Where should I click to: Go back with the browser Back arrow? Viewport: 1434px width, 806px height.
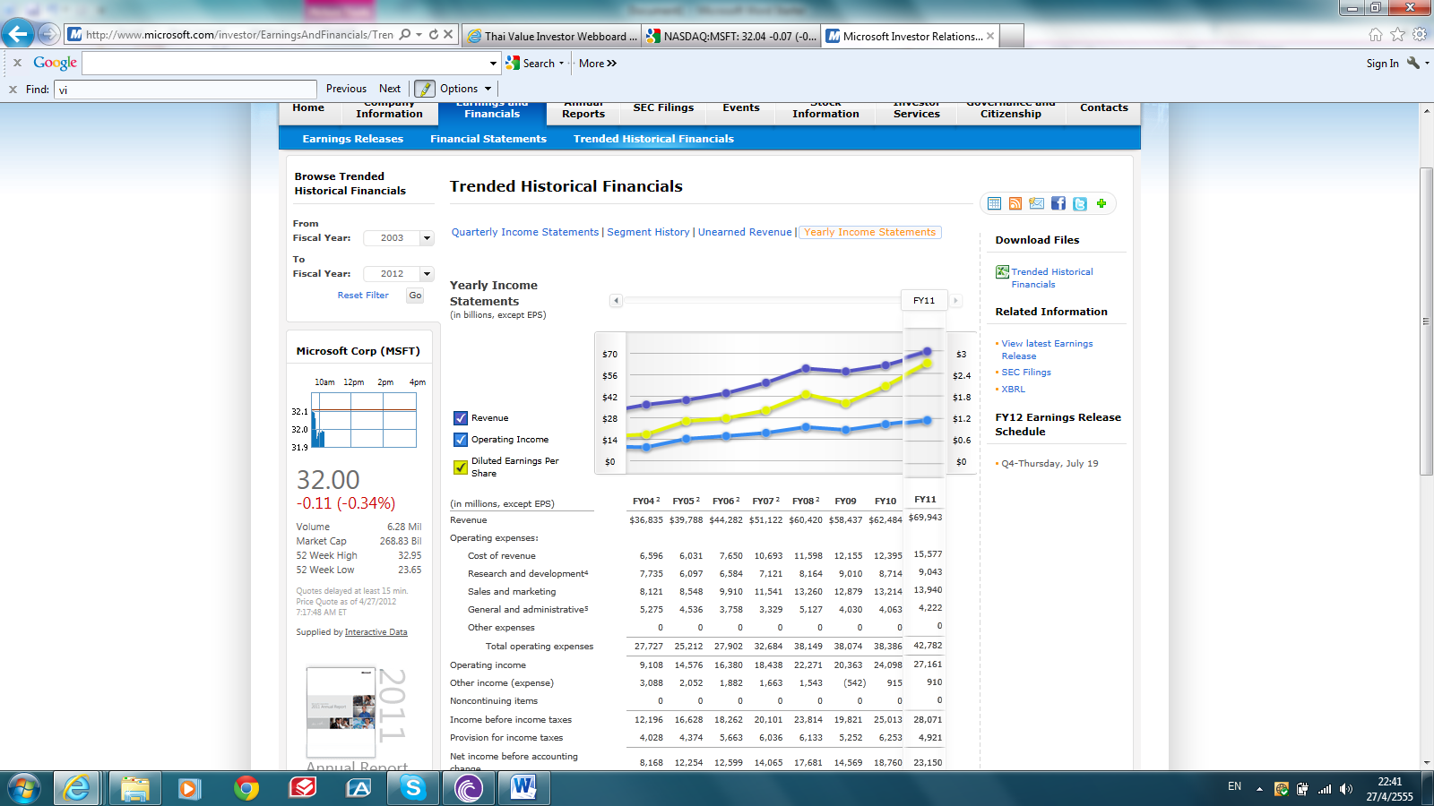tap(18, 34)
